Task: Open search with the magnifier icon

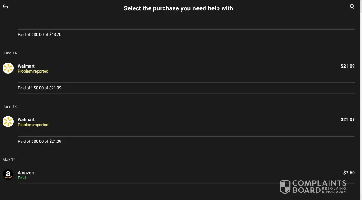Action: (352, 7)
